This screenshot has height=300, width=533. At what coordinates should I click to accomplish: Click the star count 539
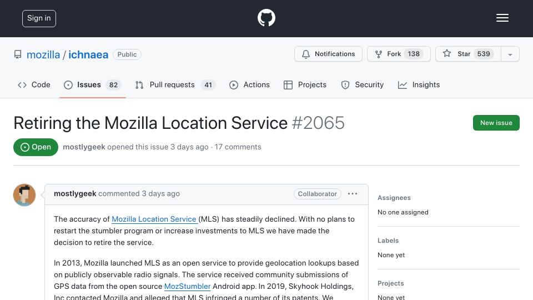(x=484, y=54)
